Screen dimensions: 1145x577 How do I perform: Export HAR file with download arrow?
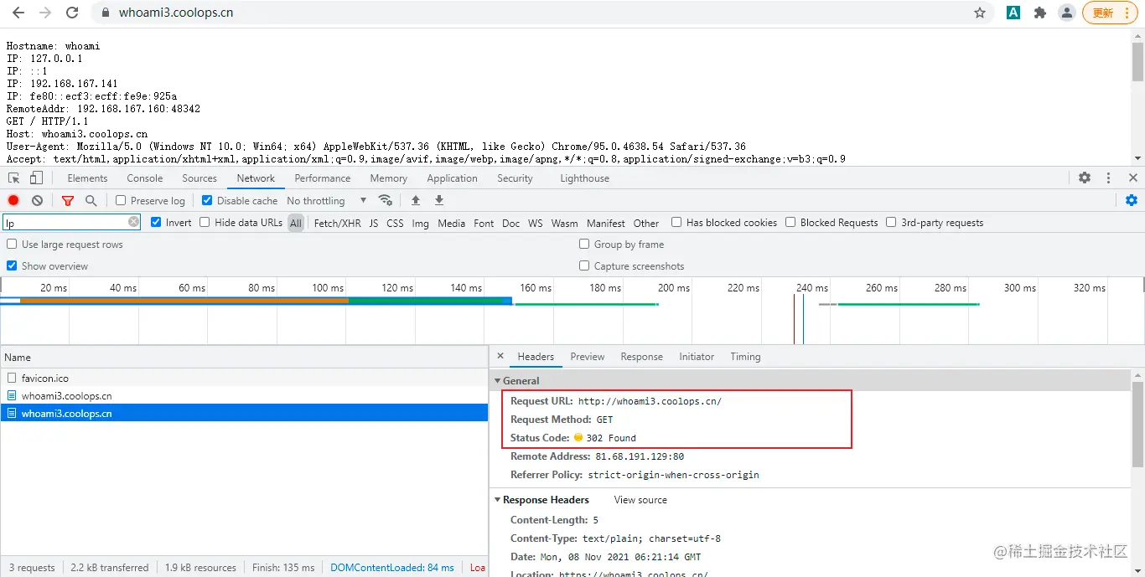point(438,200)
